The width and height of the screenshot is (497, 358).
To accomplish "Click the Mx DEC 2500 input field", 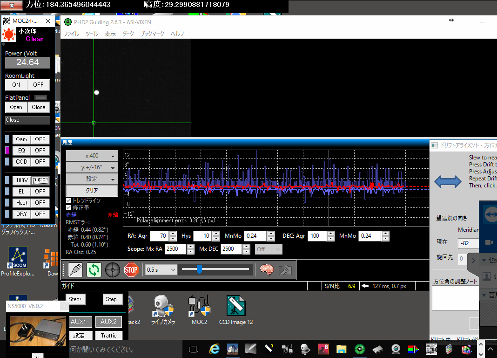I will pyautogui.click(x=232, y=249).
